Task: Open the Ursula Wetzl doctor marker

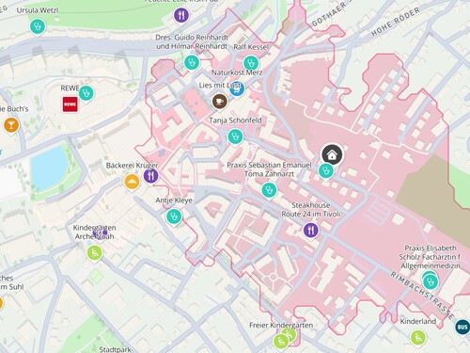Action: coord(38,26)
